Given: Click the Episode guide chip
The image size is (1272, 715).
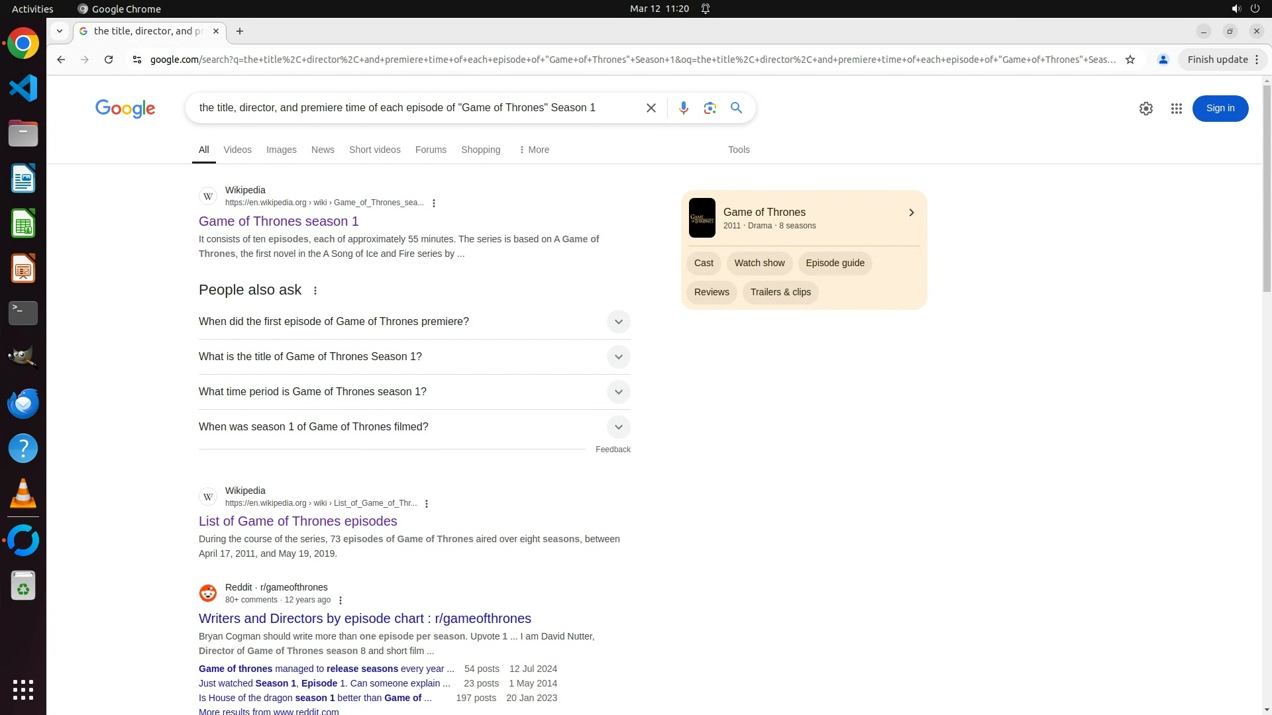Looking at the screenshot, I should (x=835, y=263).
